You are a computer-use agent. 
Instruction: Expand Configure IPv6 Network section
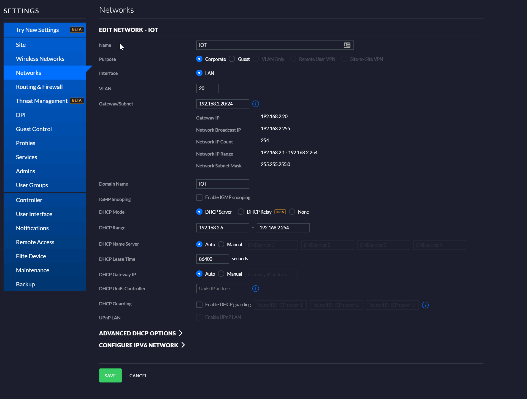[x=142, y=345]
